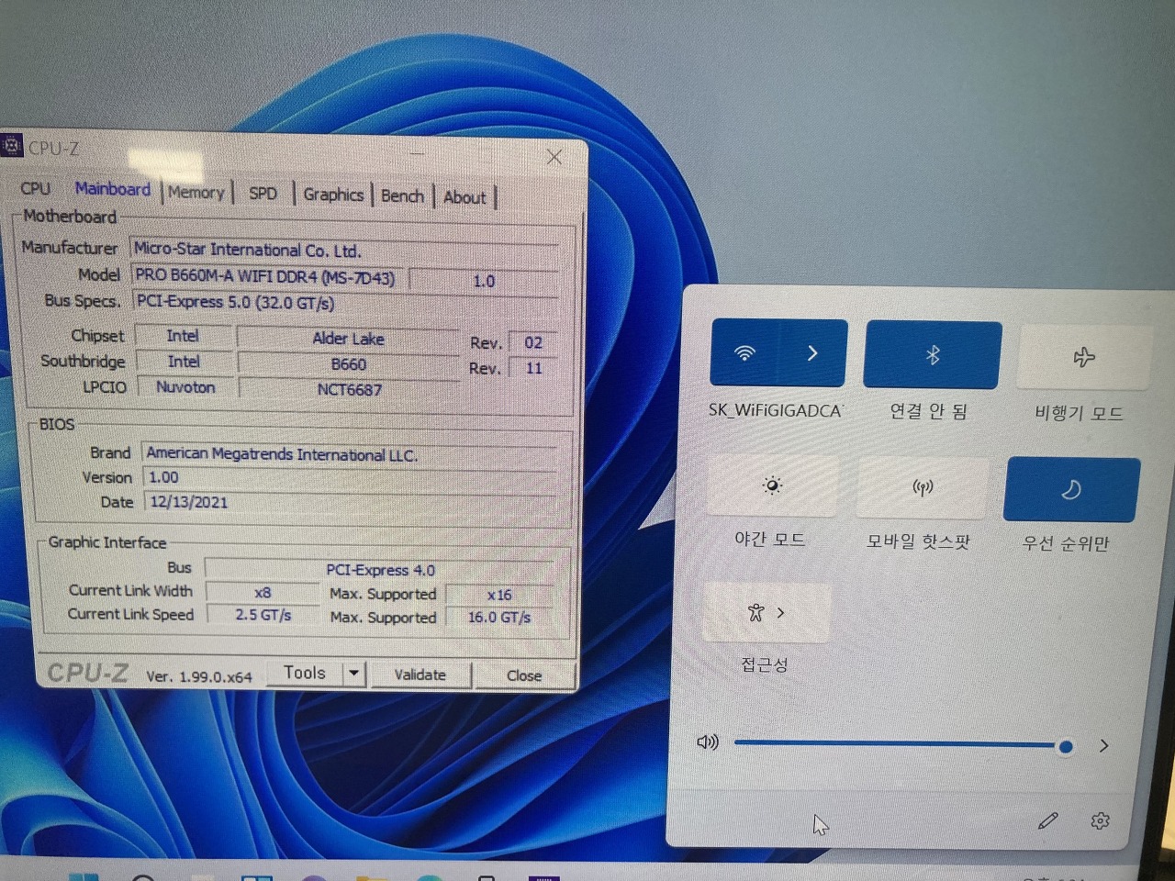The width and height of the screenshot is (1175, 881).
Task: Click max supported 16.0 GT/s value
Action: 499,618
